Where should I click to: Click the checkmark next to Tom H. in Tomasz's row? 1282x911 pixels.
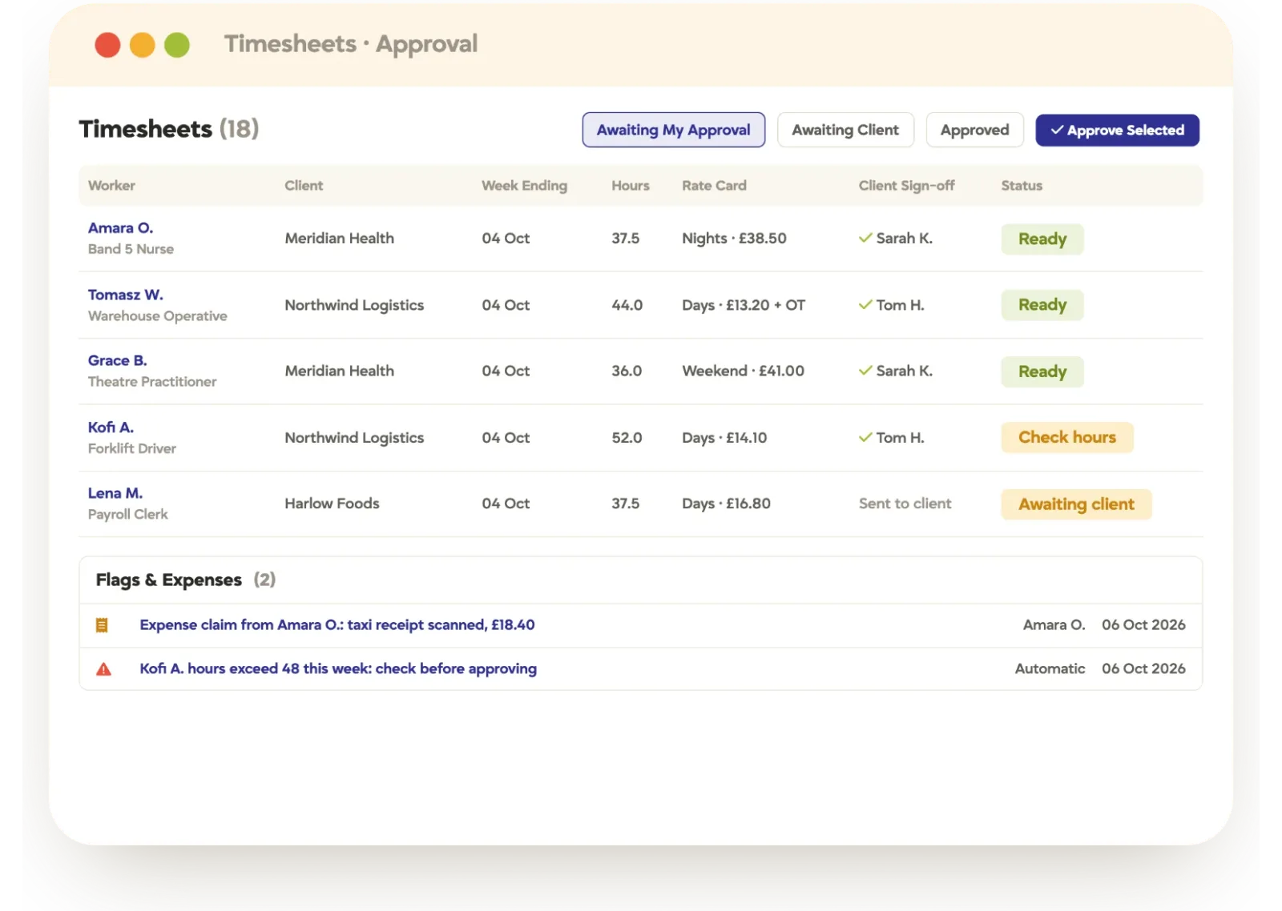865,305
